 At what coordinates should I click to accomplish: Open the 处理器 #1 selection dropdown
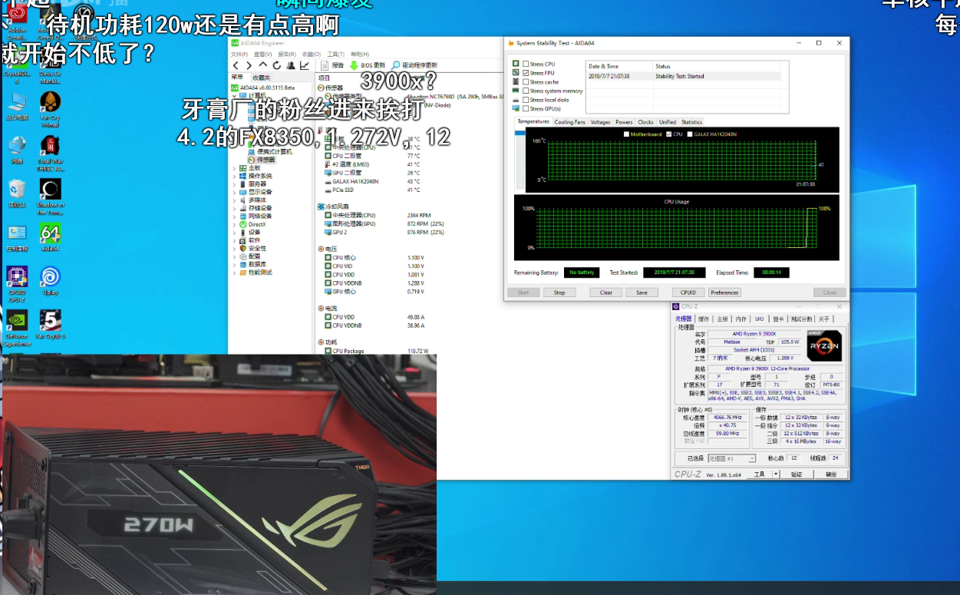[x=731, y=458]
